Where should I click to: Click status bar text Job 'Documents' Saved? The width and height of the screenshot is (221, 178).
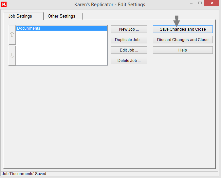click(24, 174)
